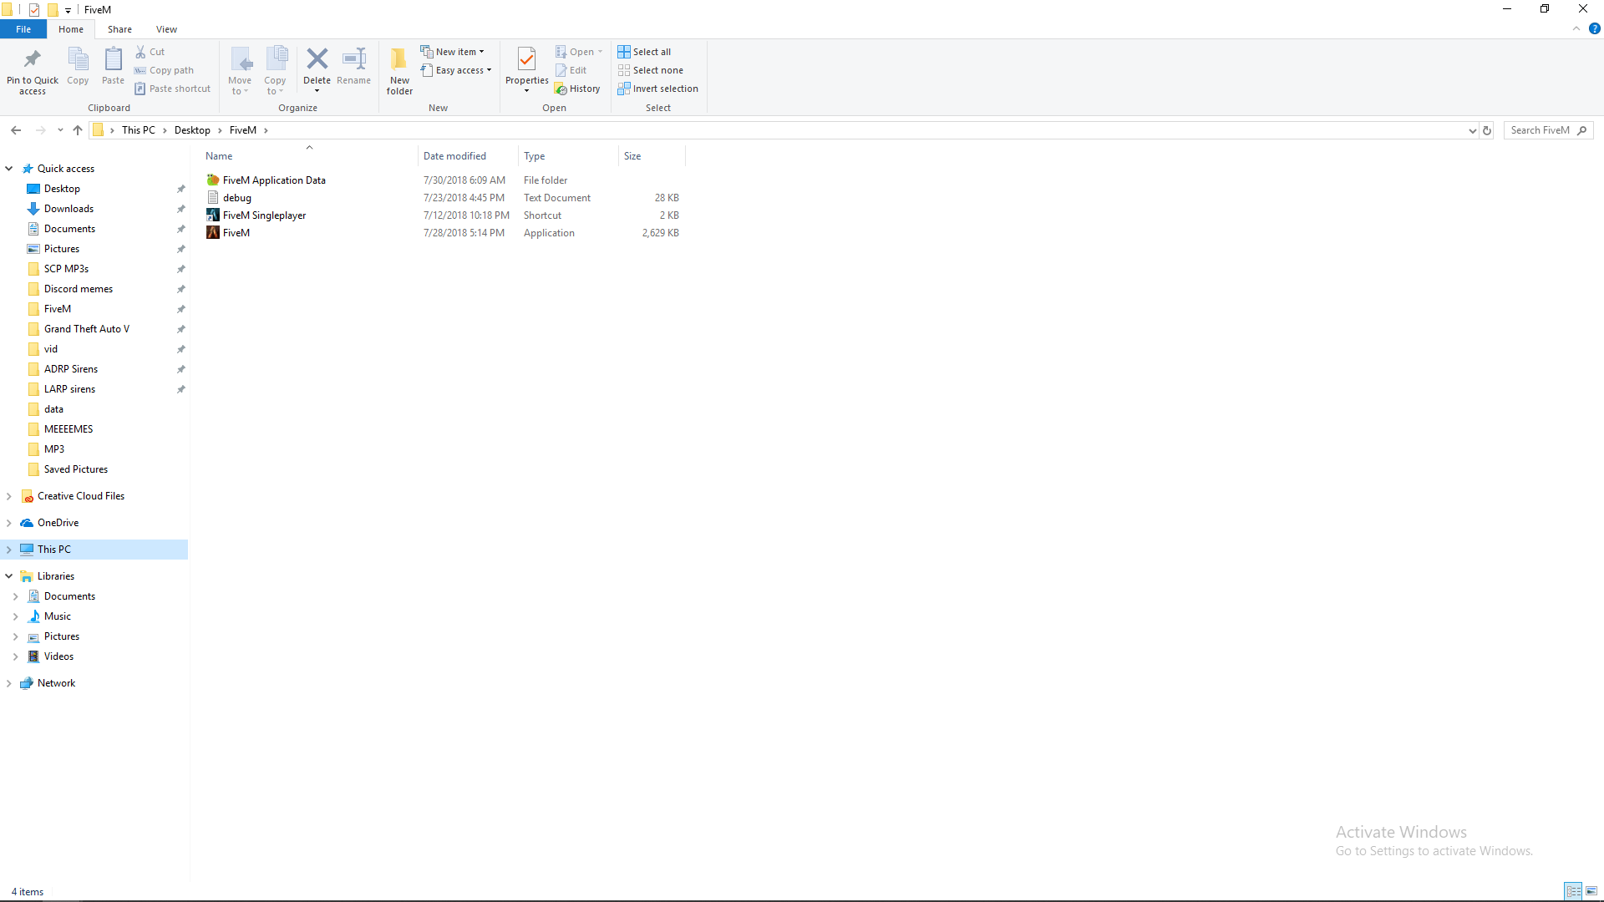This screenshot has width=1604, height=902.
Task: Open the Easy access dropdown
Action: [456, 70]
